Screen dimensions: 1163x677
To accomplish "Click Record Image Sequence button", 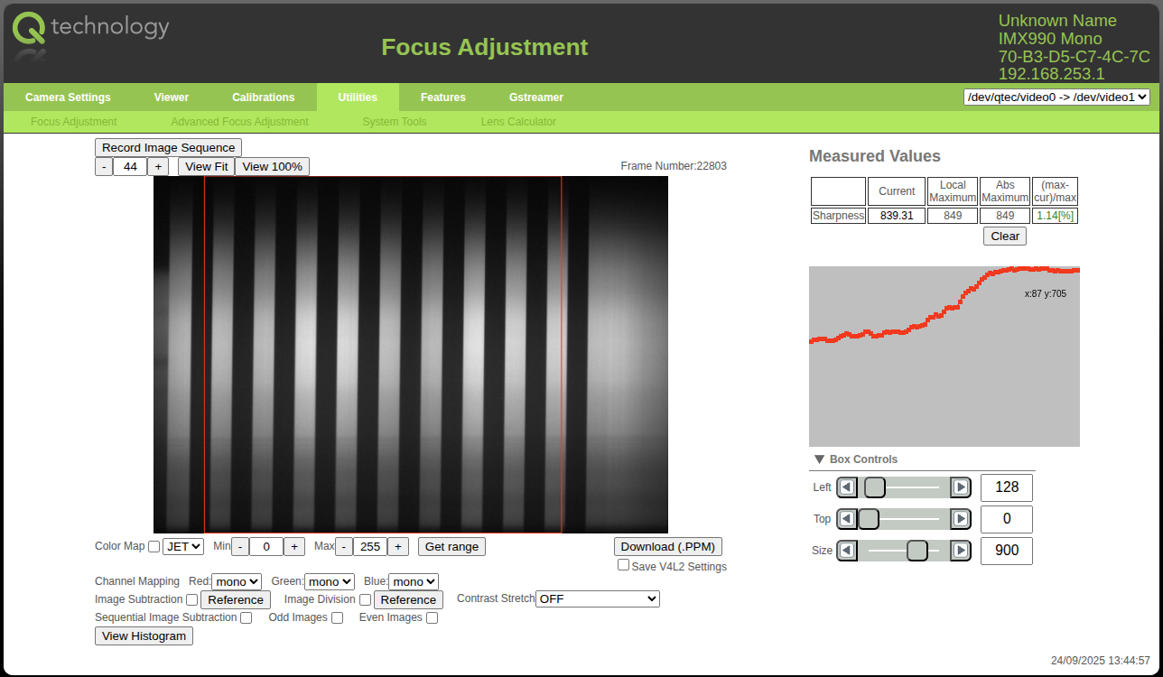I will [x=168, y=148].
